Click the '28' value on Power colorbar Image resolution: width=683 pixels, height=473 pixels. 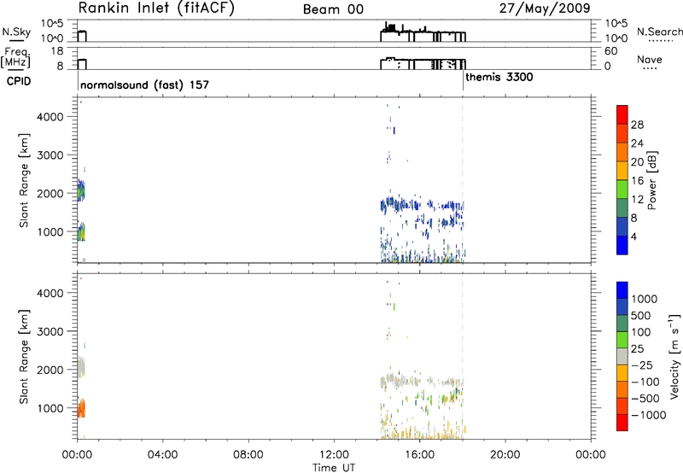(637, 125)
